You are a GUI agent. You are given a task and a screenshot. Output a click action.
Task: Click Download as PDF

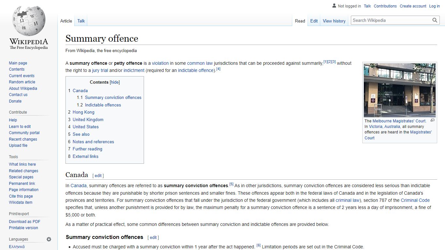(x=24, y=222)
